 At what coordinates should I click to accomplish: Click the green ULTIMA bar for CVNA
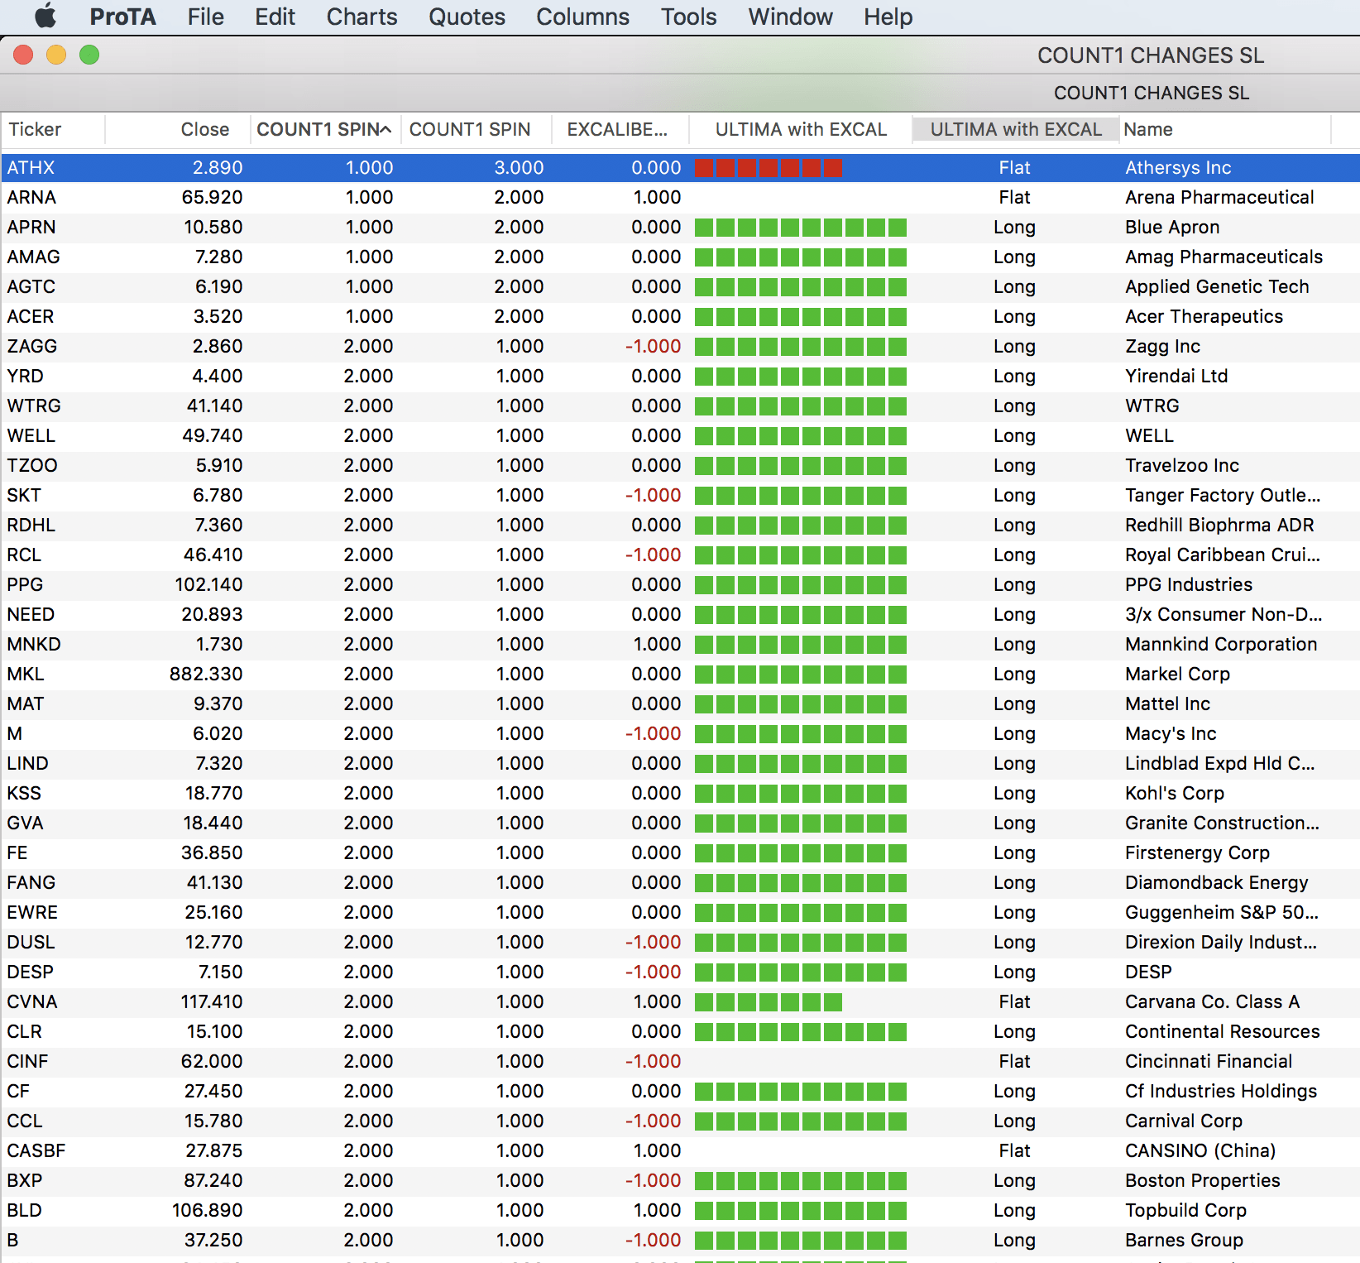pyautogui.click(x=768, y=1002)
